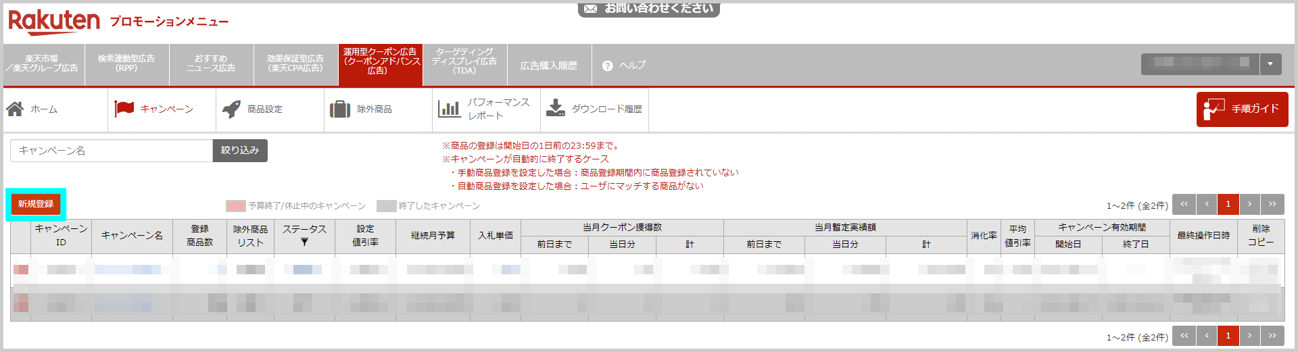This screenshot has width=1298, height=352.
Task: Open ヘルプ menu item
Action: 623,65
